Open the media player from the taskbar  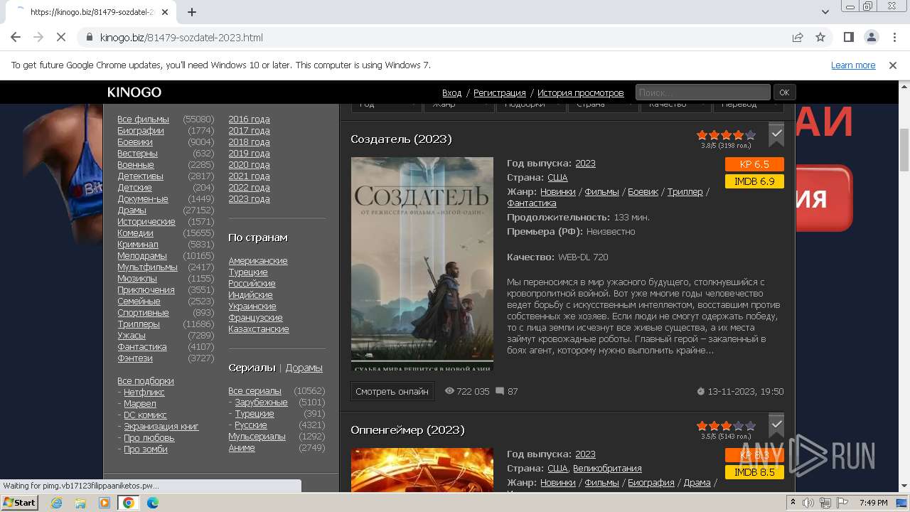105,503
